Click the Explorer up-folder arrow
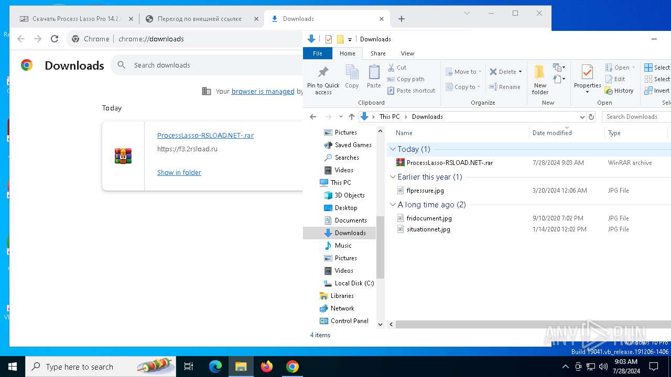The height and width of the screenshot is (377, 671). click(352, 117)
